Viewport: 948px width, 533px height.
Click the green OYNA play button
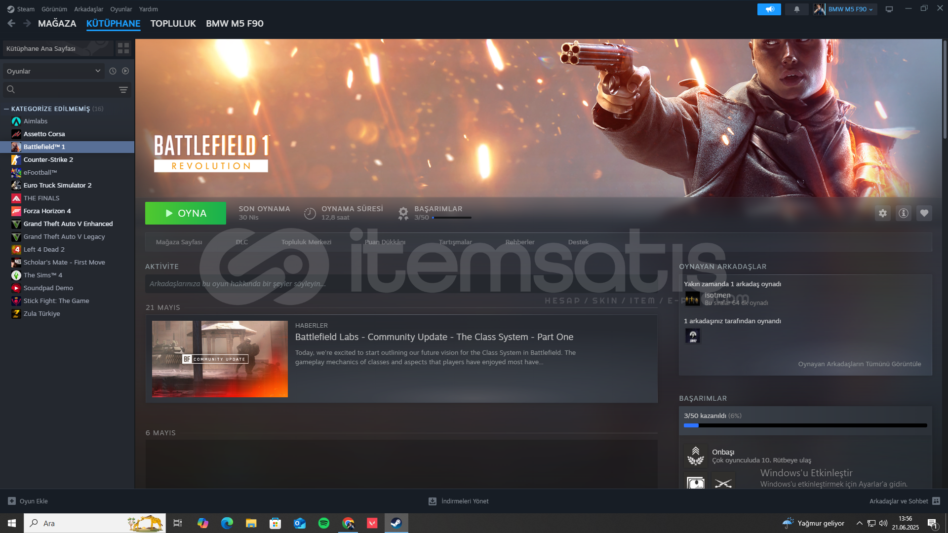tap(186, 213)
